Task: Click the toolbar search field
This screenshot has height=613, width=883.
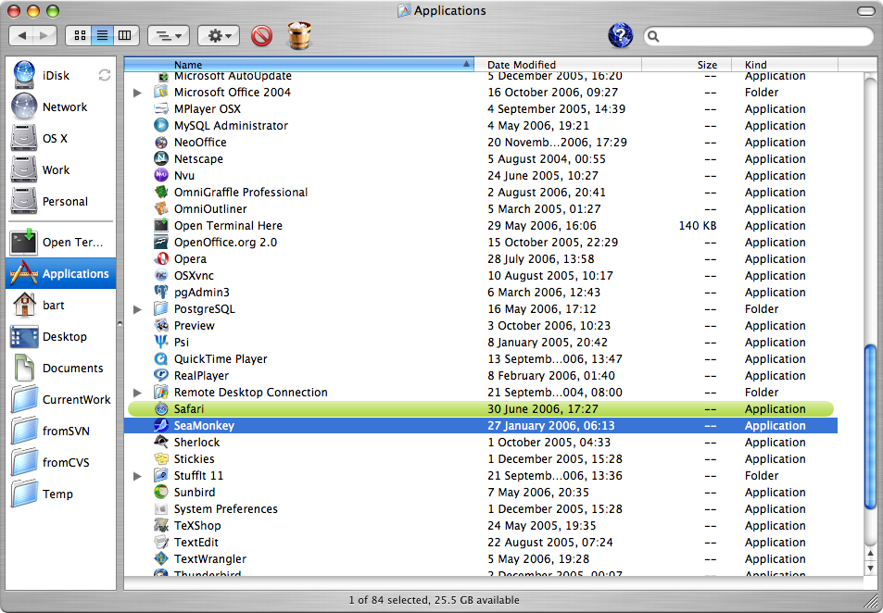Action: pos(759,37)
